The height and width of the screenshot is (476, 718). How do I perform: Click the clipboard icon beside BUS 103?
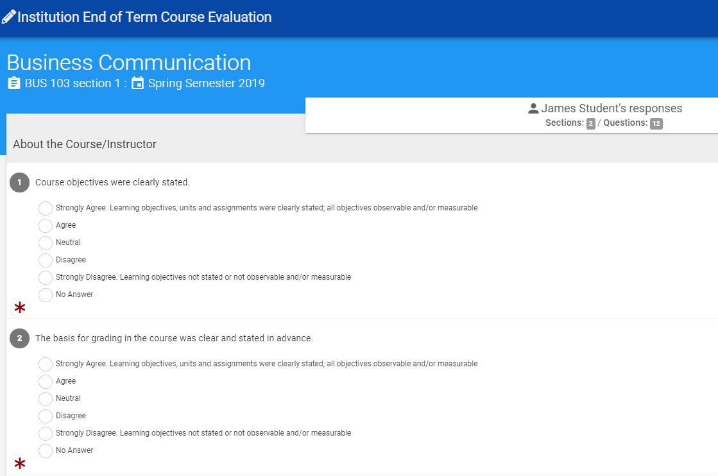point(13,83)
